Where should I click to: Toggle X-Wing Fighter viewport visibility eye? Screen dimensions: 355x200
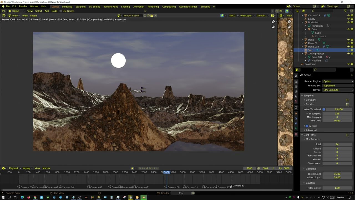(x=348, y=54)
